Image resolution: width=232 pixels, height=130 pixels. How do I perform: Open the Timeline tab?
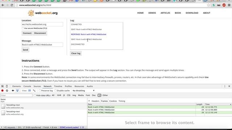[58, 86]
